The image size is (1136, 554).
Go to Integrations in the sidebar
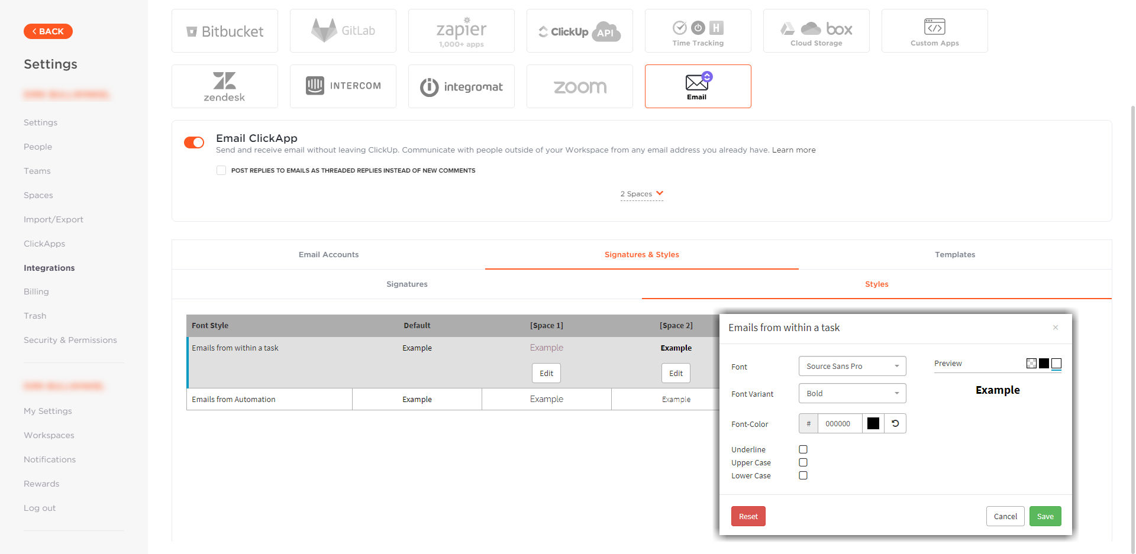click(x=49, y=268)
